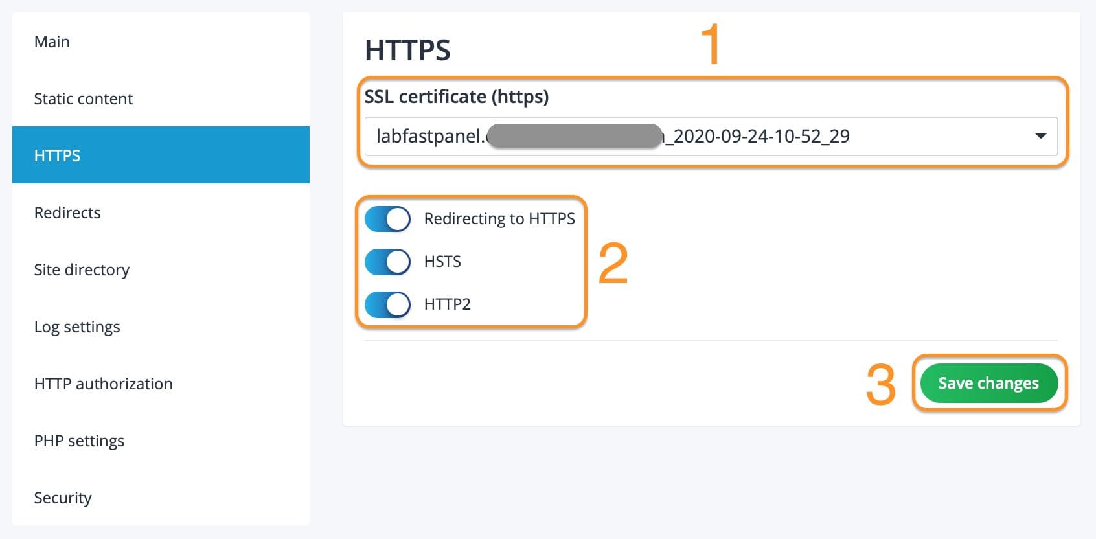Open the Redirects section
Viewport: 1096px width, 539px height.
[67, 213]
